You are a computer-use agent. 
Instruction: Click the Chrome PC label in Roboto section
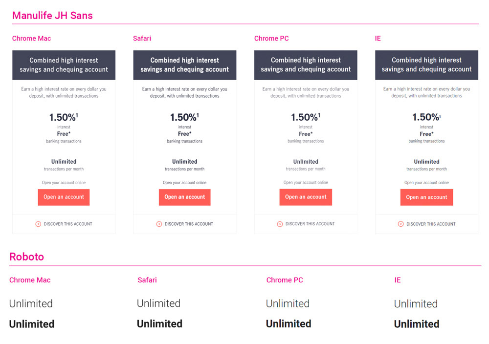click(285, 280)
